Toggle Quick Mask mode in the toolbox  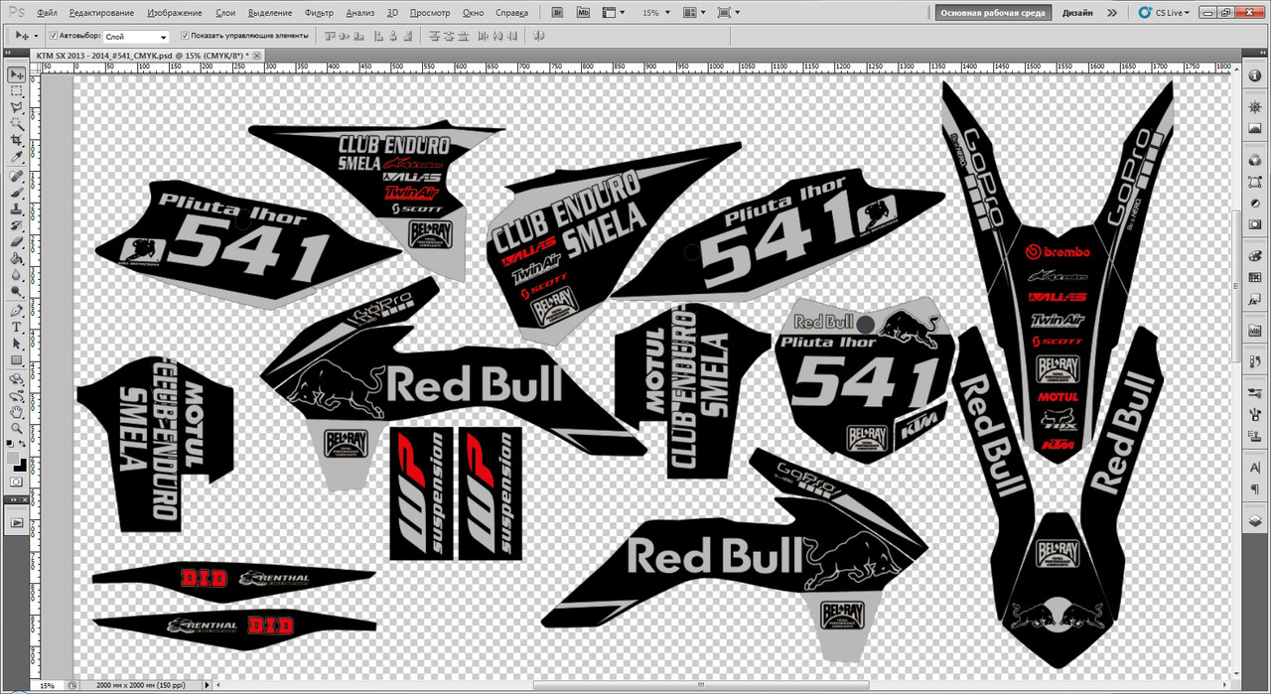pos(17,483)
